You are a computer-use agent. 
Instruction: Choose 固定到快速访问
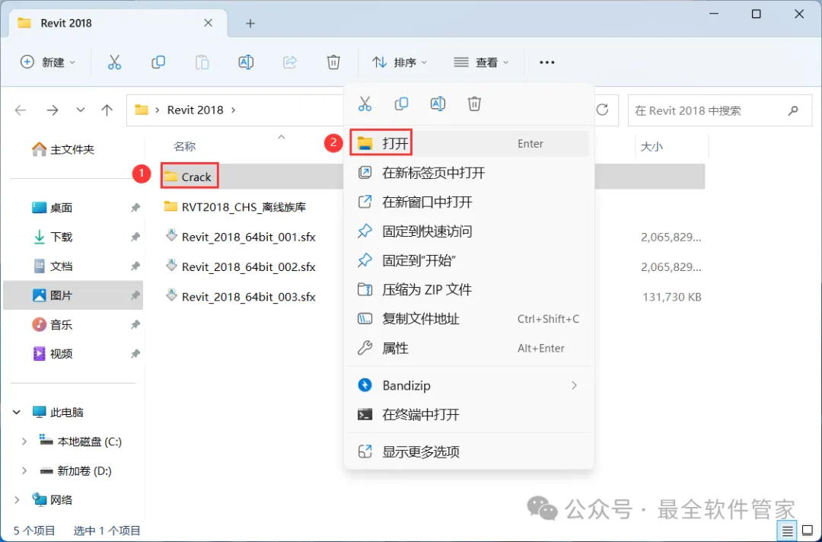pos(469,231)
